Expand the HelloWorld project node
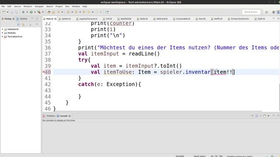 (3, 29)
